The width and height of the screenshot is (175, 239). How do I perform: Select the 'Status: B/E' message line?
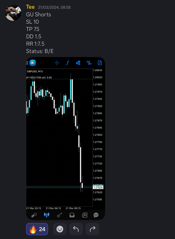click(x=40, y=51)
